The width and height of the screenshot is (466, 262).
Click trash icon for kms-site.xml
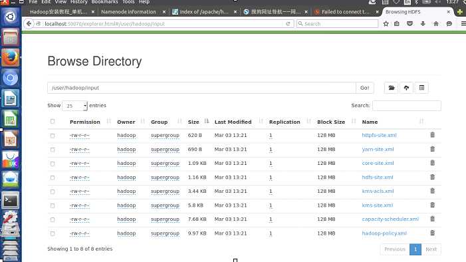[432, 205]
